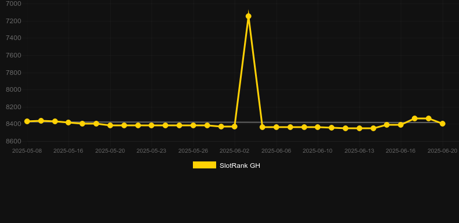
Task: Click the yellow SlotRank GH legend swatch
Action: (205, 165)
